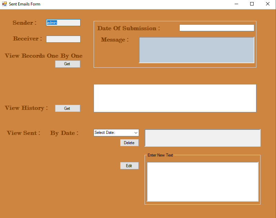Click the View History label

tap(26, 108)
